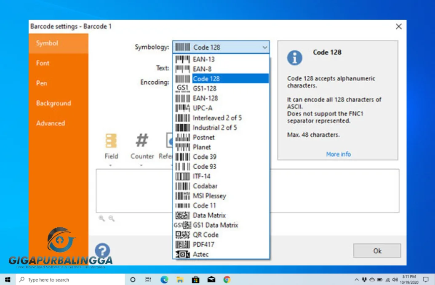The image size is (435, 285).
Task: Click the MSI Plessey barcode icon
Action: [x=182, y=196]
